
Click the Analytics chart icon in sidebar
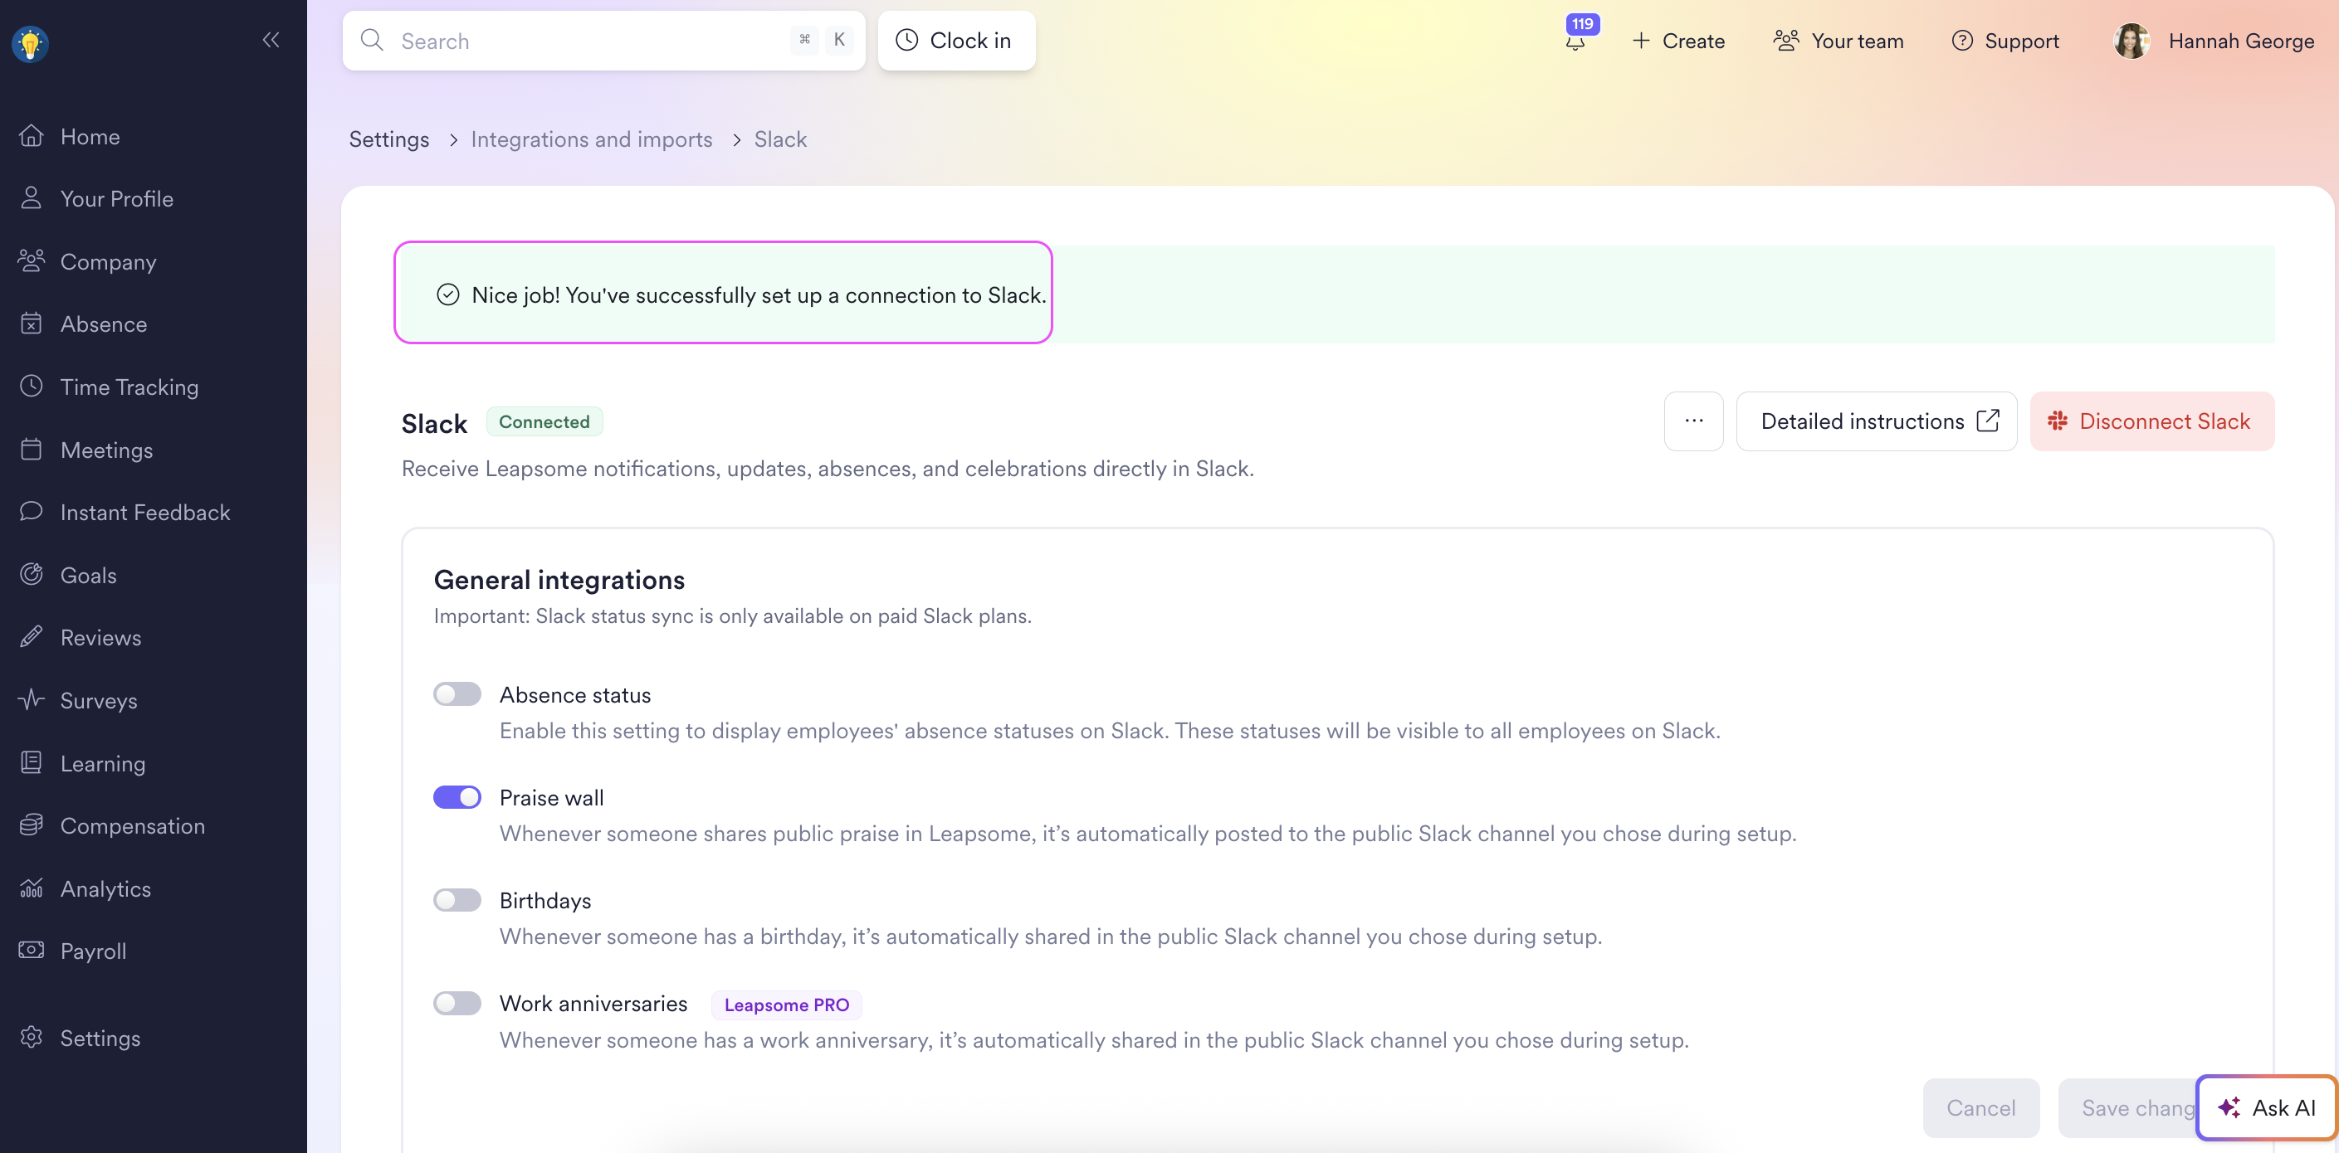pos(32,888)
